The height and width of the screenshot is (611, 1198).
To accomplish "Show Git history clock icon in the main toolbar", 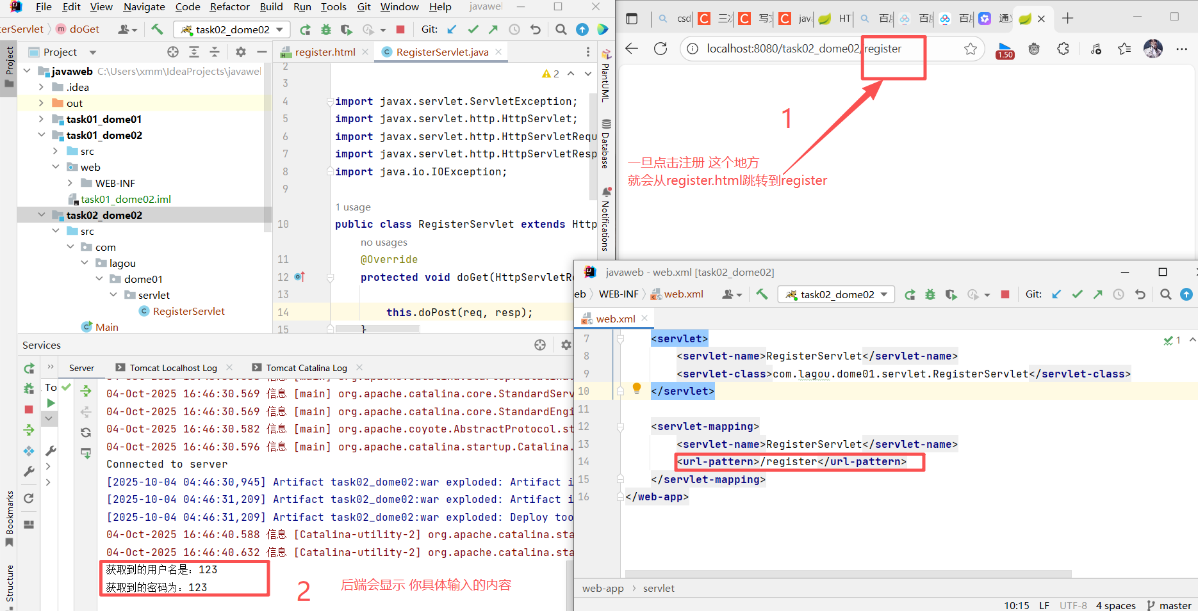I will [514, 29].
